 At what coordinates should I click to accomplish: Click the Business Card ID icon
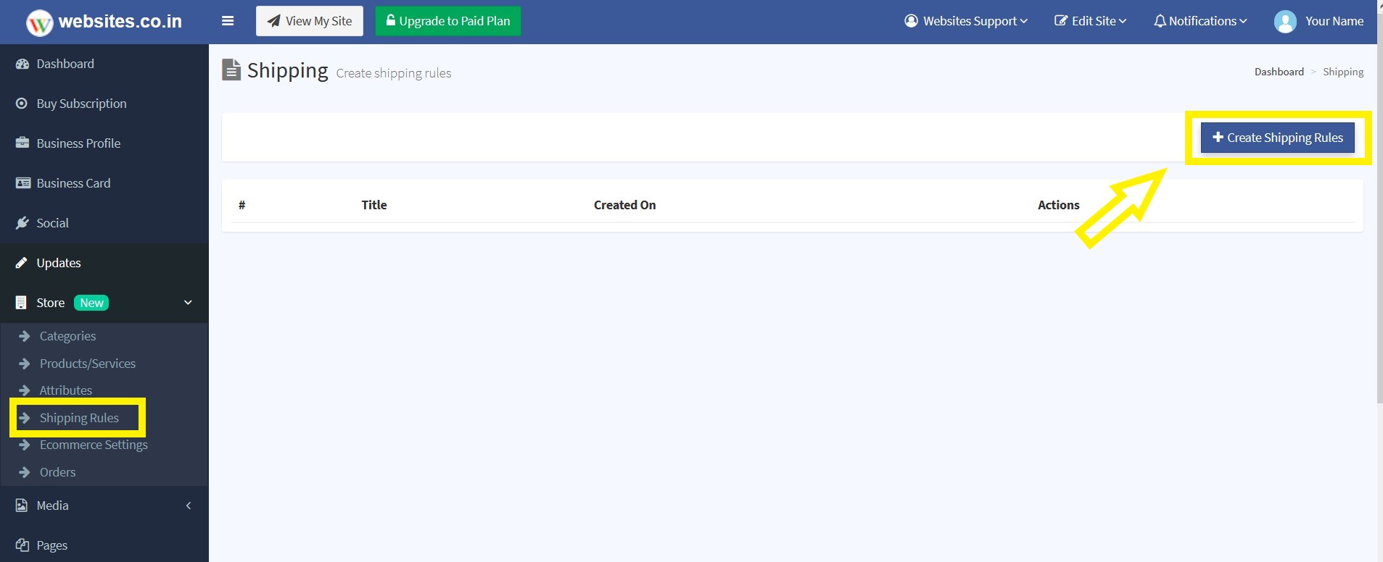point(23,183)
